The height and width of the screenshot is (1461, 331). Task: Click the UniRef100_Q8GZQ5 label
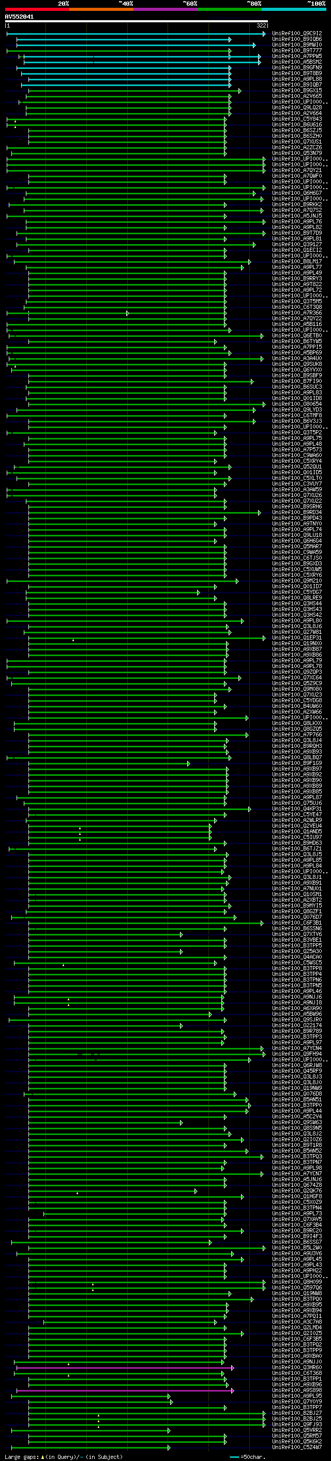tap(297, 729)
